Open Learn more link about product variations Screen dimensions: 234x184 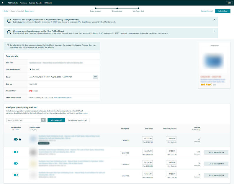coord(84,113)
